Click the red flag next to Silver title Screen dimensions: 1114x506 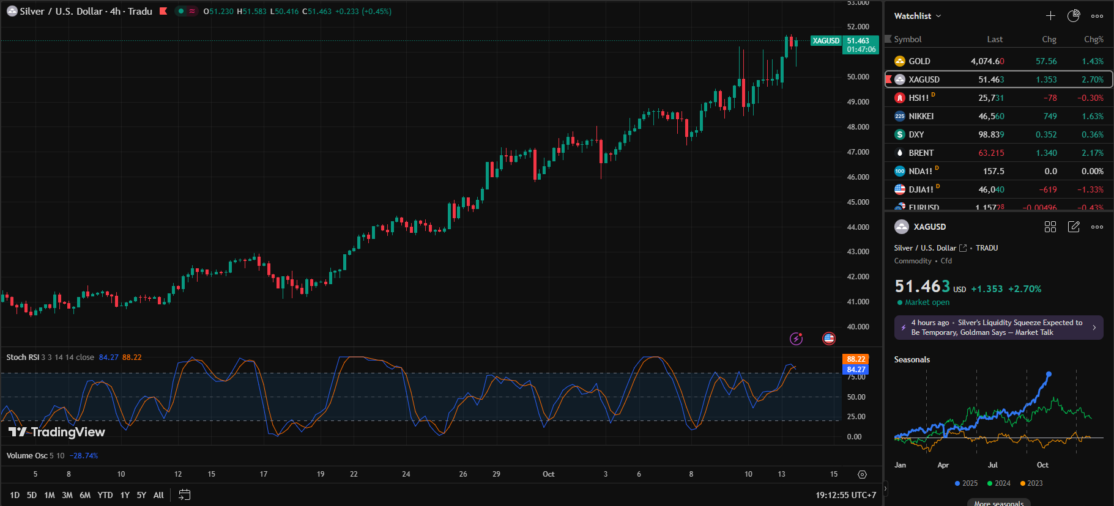point(163,11)
